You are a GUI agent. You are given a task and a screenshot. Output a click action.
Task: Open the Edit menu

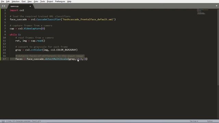click(x=8, y=1)
